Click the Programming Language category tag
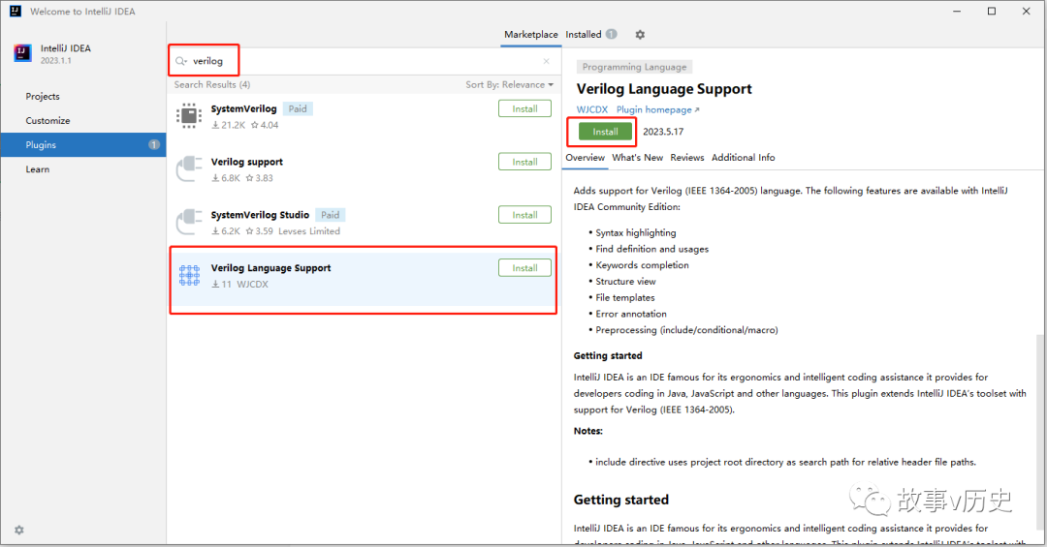The width and height of the screenshot is (1047, 547). [x=634, y=67]
